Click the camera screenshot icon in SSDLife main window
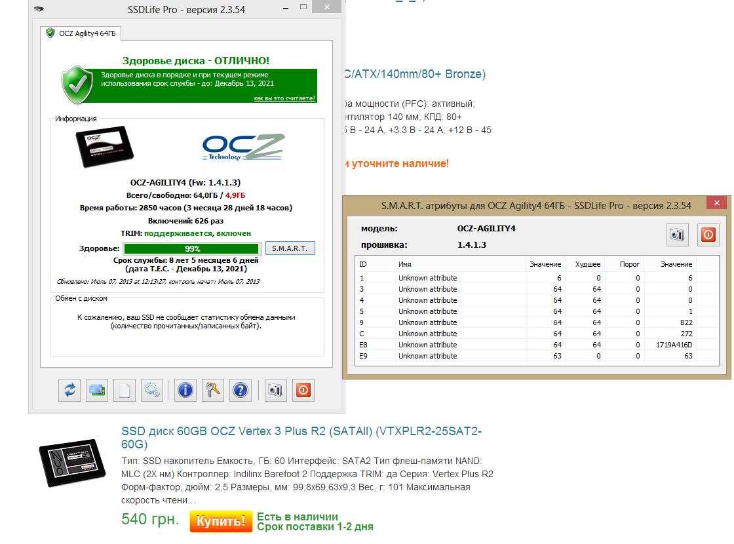 276,390
